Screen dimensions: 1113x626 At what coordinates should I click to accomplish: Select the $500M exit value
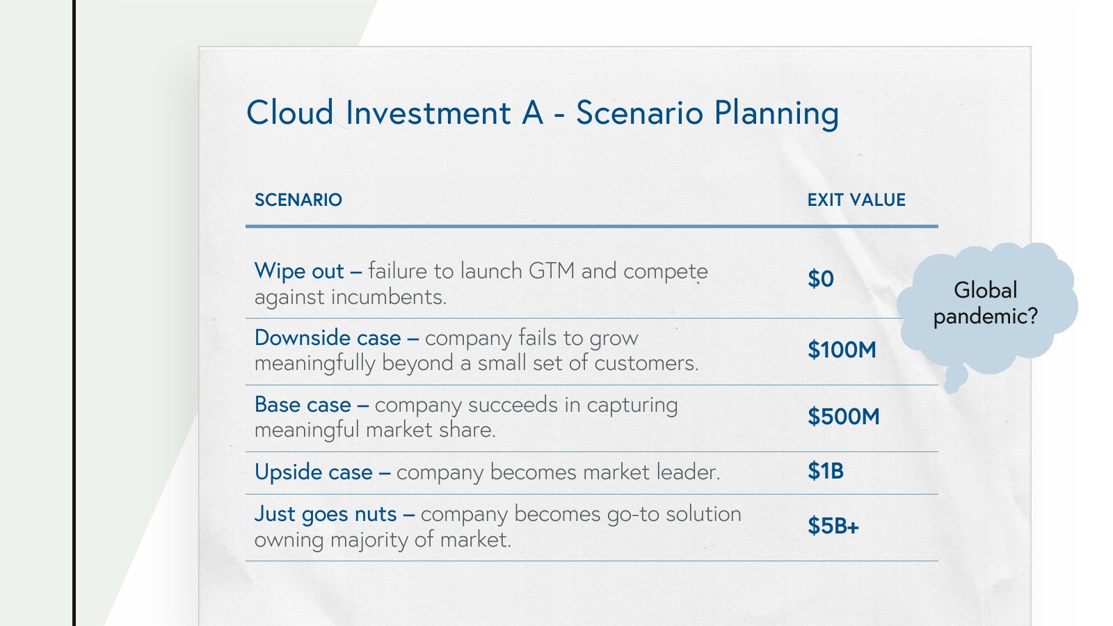coord(843,417)
